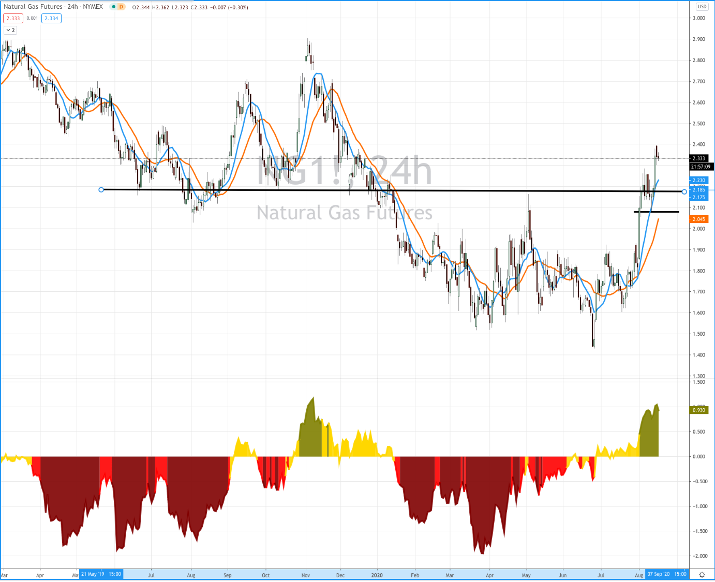Click the olive 0.930 indicator value label
The image size is (715, 582).
pyautogui.click(x=698, y=410)
